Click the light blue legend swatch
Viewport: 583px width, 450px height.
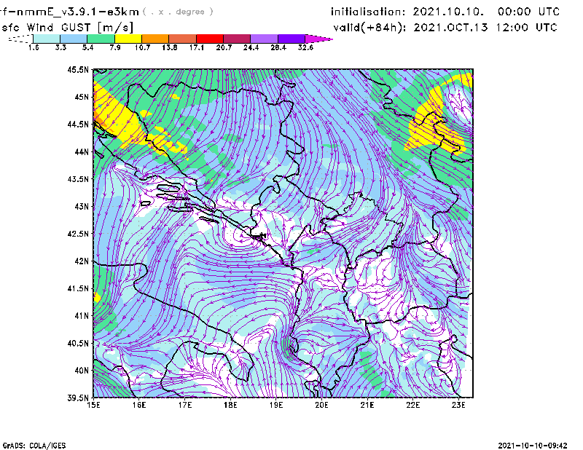(74, 39)
